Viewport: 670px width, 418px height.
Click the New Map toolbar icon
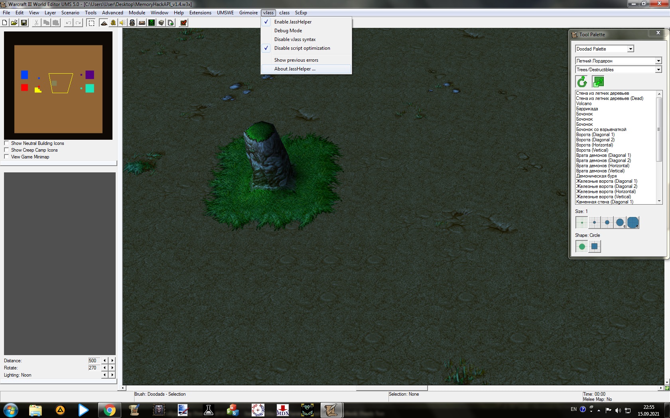[x=5, y=23]
